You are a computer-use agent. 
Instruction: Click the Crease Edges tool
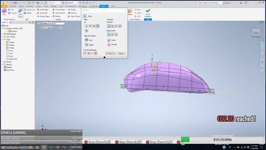59,10
